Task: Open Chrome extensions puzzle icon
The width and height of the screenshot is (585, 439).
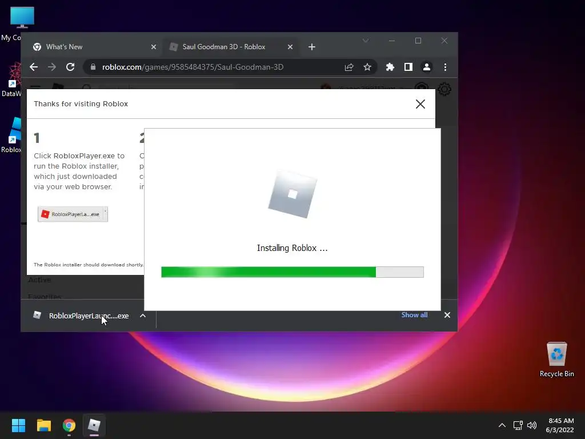Action: click(390, 67)
